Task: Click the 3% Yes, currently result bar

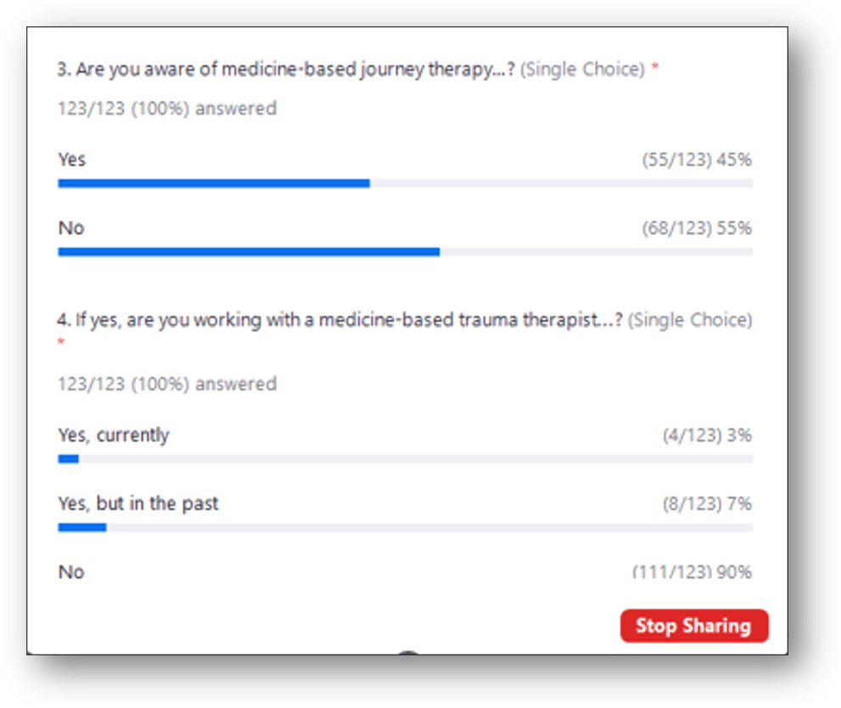Action: pos(68,459)
